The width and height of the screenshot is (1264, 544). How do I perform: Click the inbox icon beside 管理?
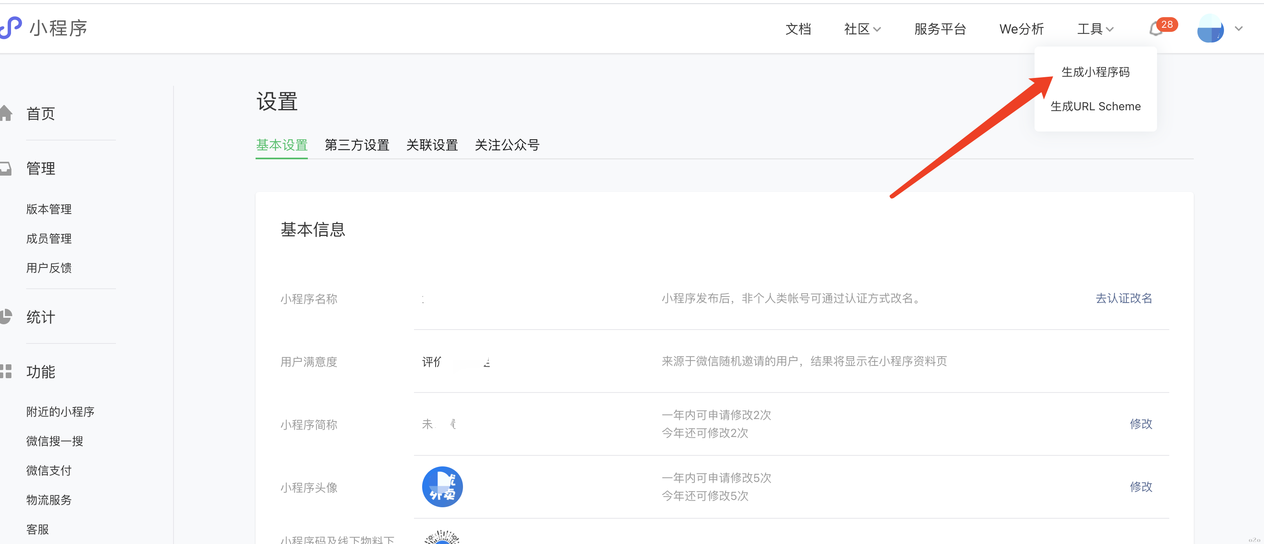pos(6,168)
